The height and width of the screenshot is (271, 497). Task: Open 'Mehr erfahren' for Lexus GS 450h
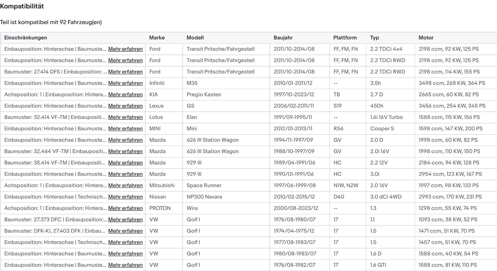point(125,106)
